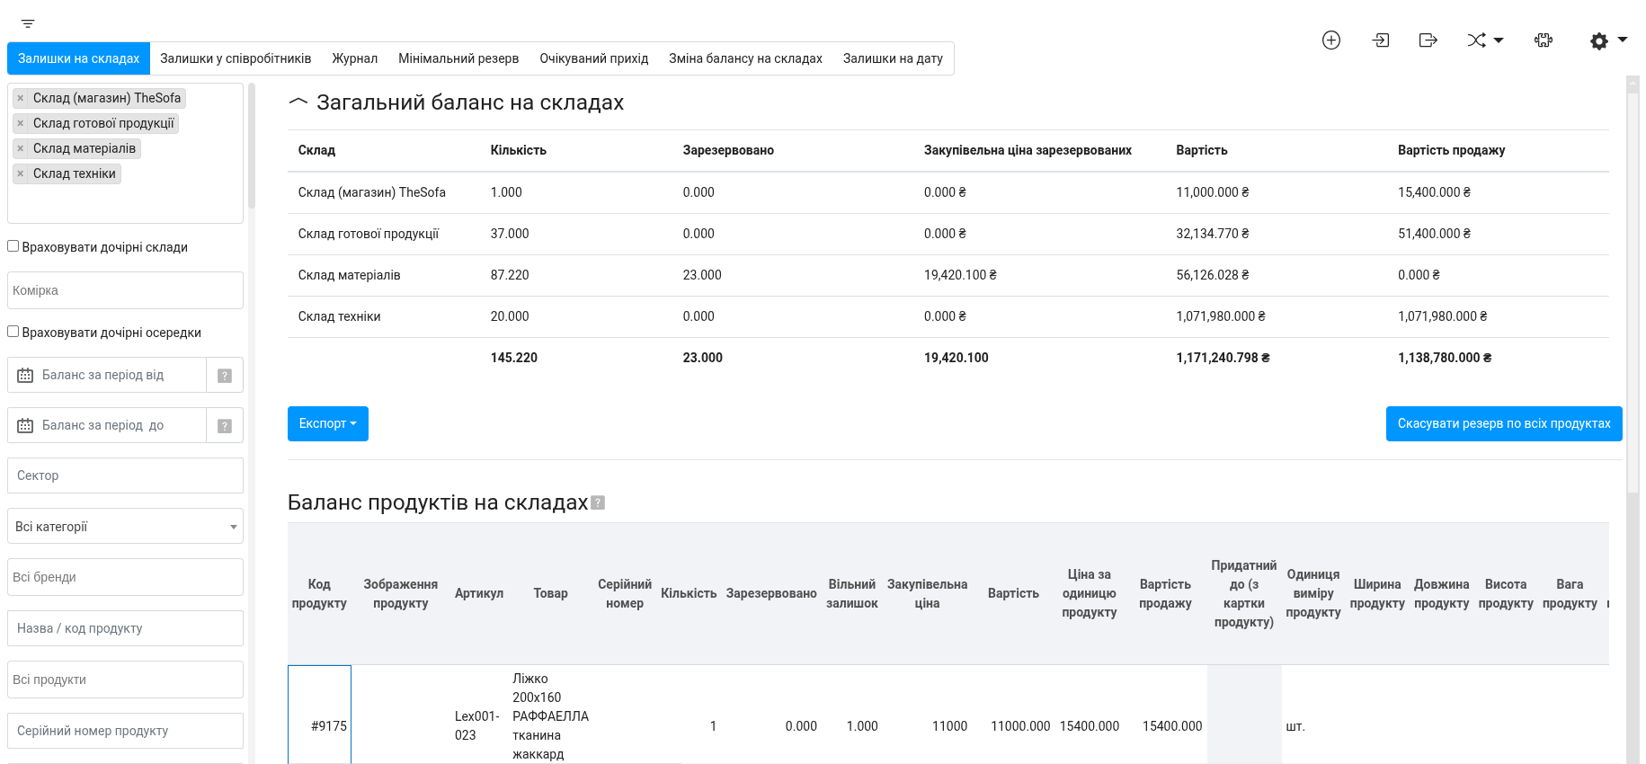
Task: Click help icon beside Баланс продуктів на складах
Action: point(598,503)
